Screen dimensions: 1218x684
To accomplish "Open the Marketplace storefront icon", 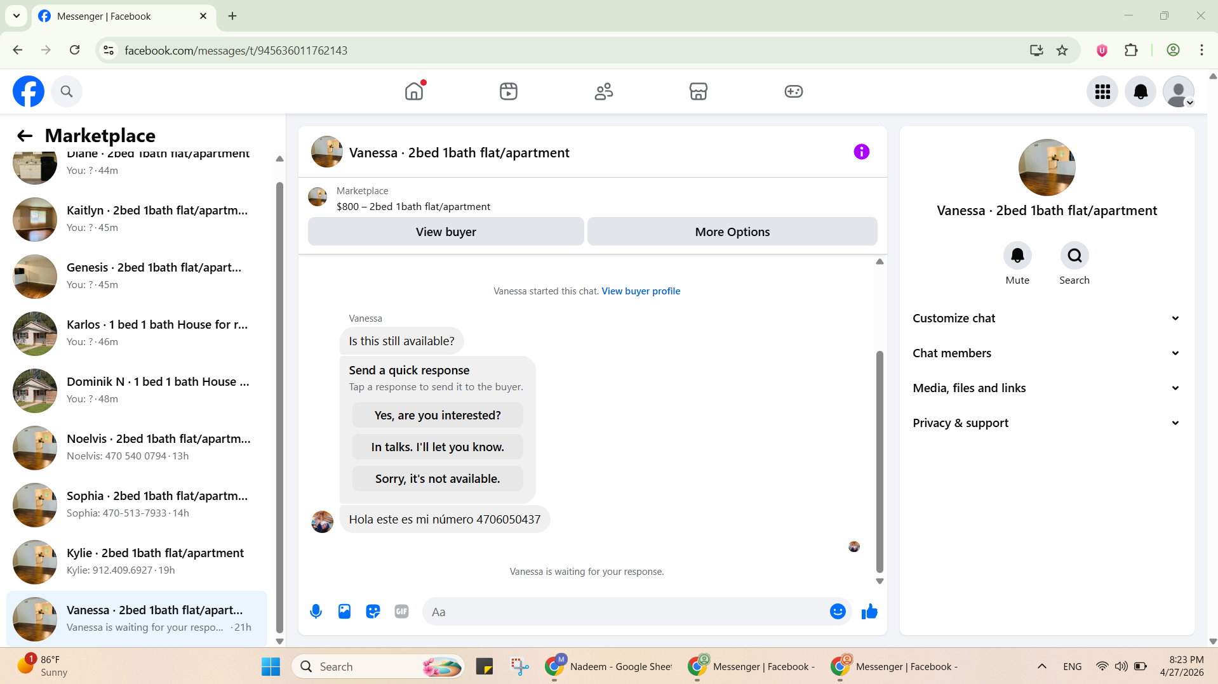I will [x=699, y=91].
